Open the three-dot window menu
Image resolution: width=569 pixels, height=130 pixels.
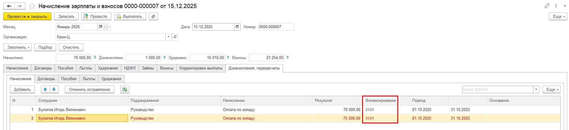[556, 6]
